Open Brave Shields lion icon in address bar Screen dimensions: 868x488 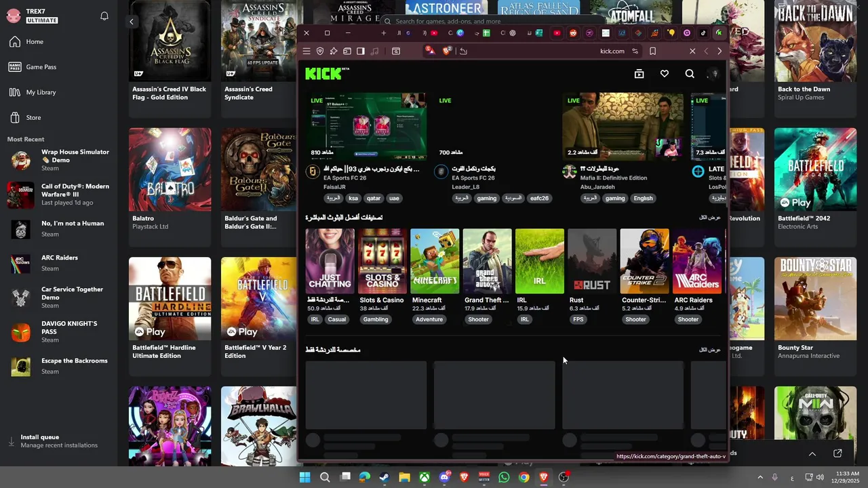[447, 50]
